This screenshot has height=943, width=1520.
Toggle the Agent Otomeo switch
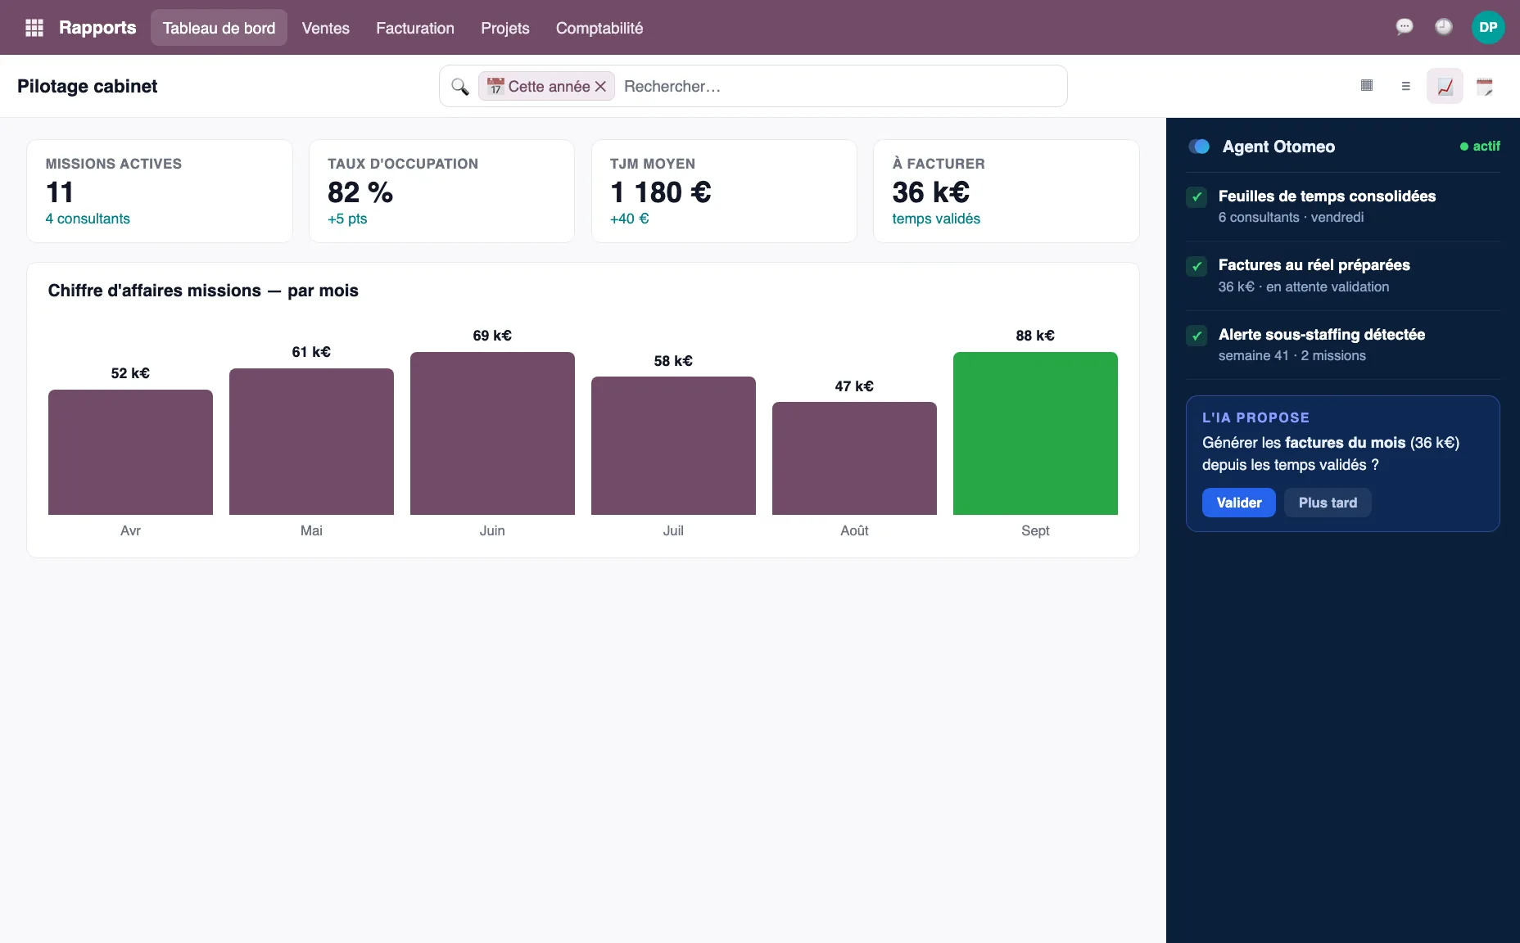point(1199,147)
